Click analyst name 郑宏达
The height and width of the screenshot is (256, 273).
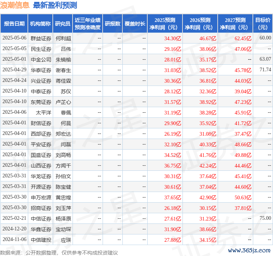click(63, 134)
